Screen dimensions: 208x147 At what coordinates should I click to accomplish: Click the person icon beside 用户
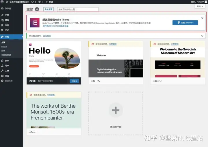[2, 66]
